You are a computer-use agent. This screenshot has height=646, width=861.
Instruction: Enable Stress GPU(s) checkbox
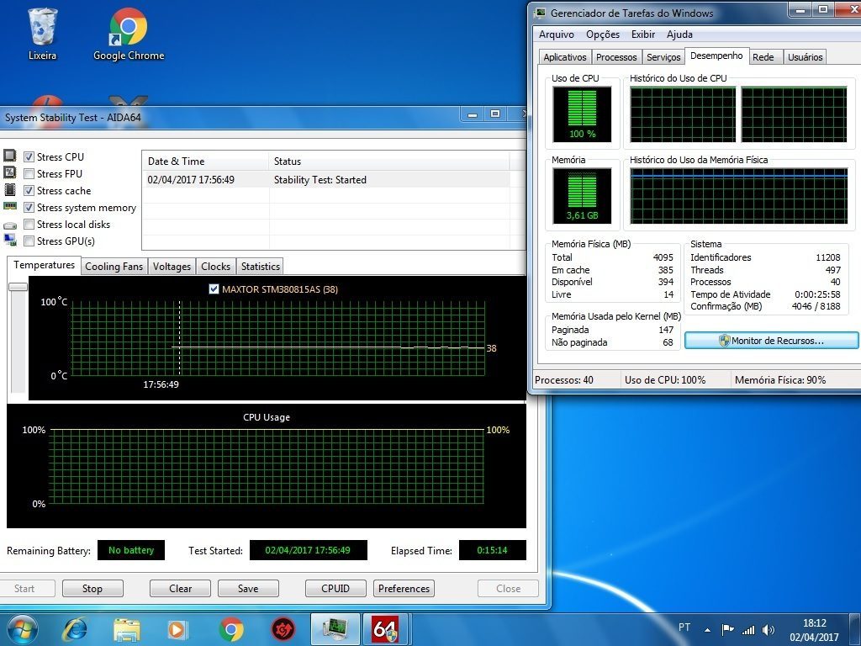click(x=29, y=241)
